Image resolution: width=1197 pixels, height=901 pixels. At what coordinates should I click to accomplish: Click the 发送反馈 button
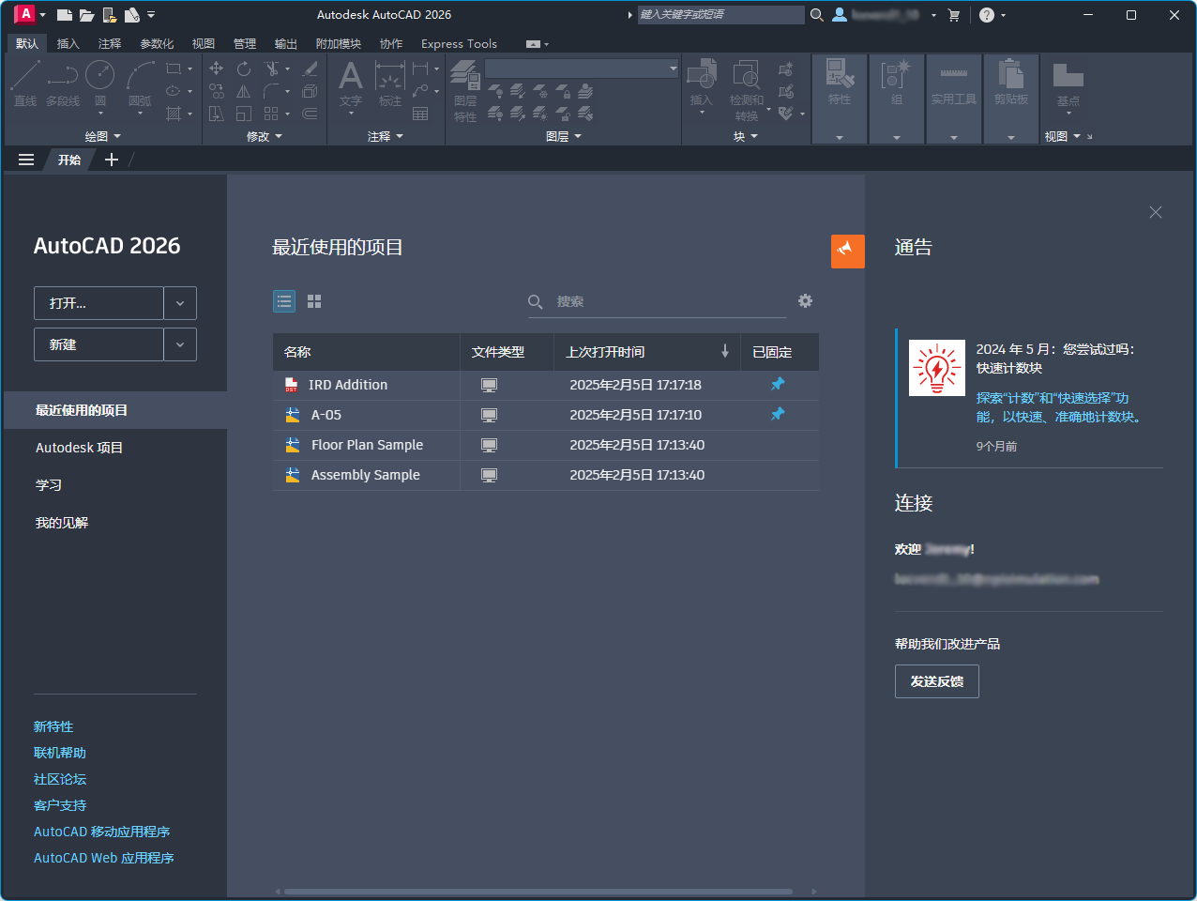[937, 681]
